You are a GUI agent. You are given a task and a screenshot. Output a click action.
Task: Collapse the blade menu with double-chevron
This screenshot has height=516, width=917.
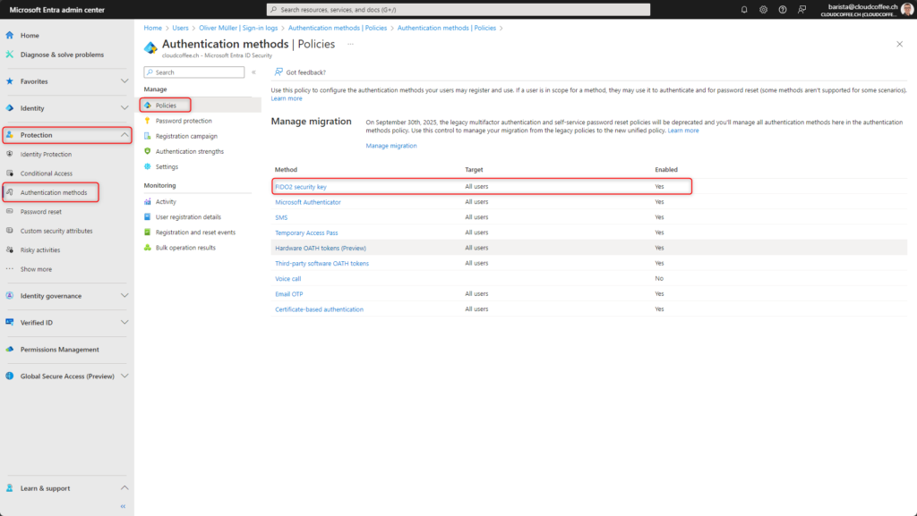(253, 72)
